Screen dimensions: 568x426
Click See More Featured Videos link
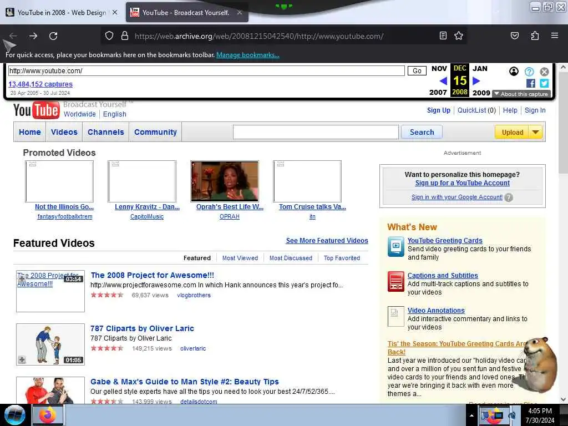(x=327, y=241)
